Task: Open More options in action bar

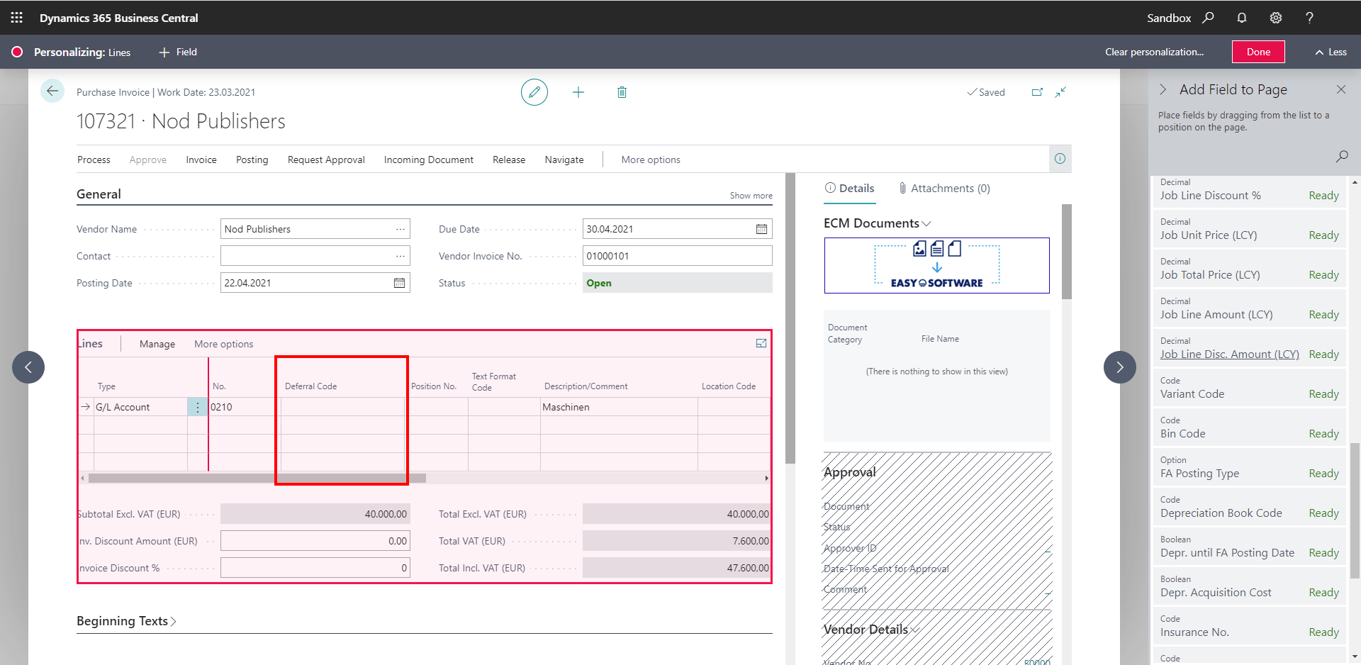Action: tap(651, 160)
